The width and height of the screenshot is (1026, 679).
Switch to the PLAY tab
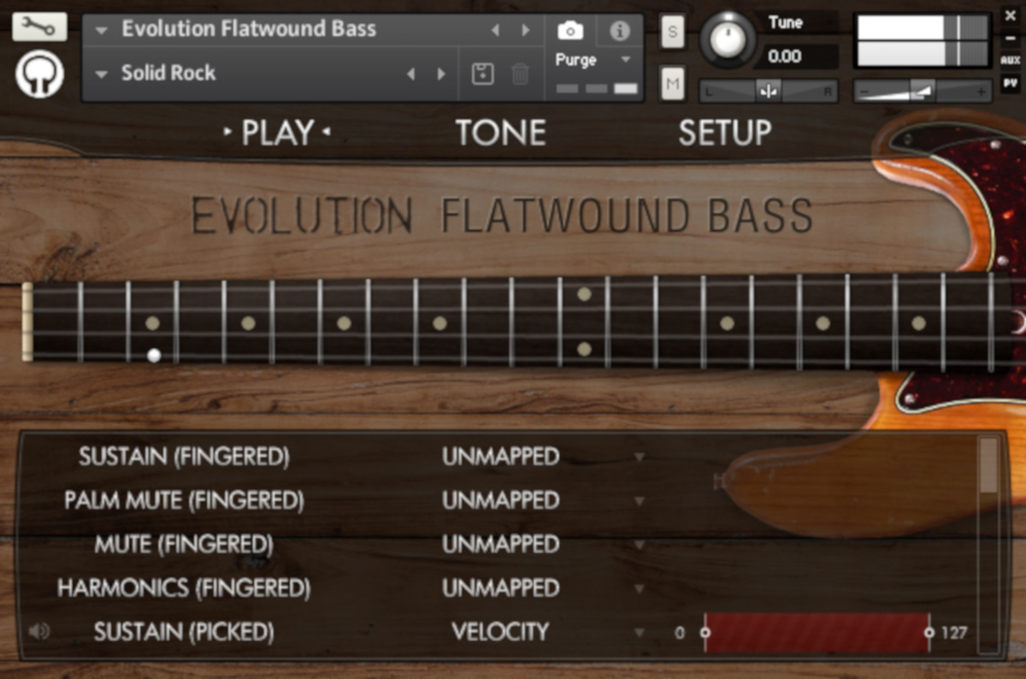coord(277,133)
